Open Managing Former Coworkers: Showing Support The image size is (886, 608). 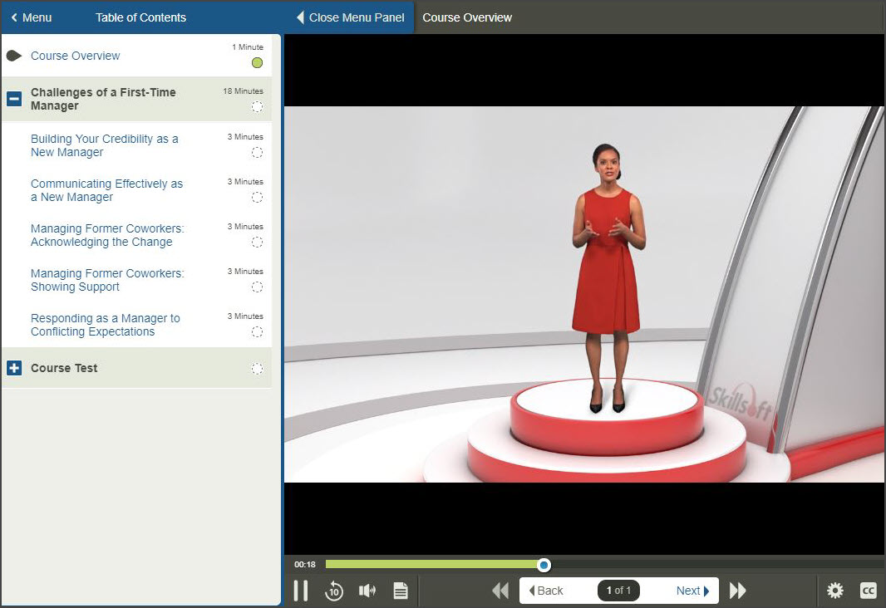pos(107,280)
